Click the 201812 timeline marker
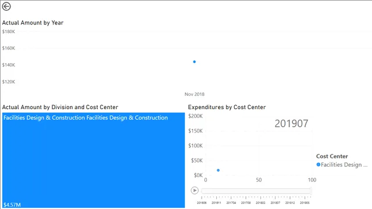Image resolution: width=372 pixels, height=209 pixels. 290,203
